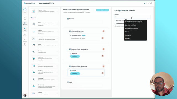Image resolution: width=177 pixels, height=99 pixels.
Task: Click the 'Información de Notificación' section header
Action: click(x=80, y=49)
